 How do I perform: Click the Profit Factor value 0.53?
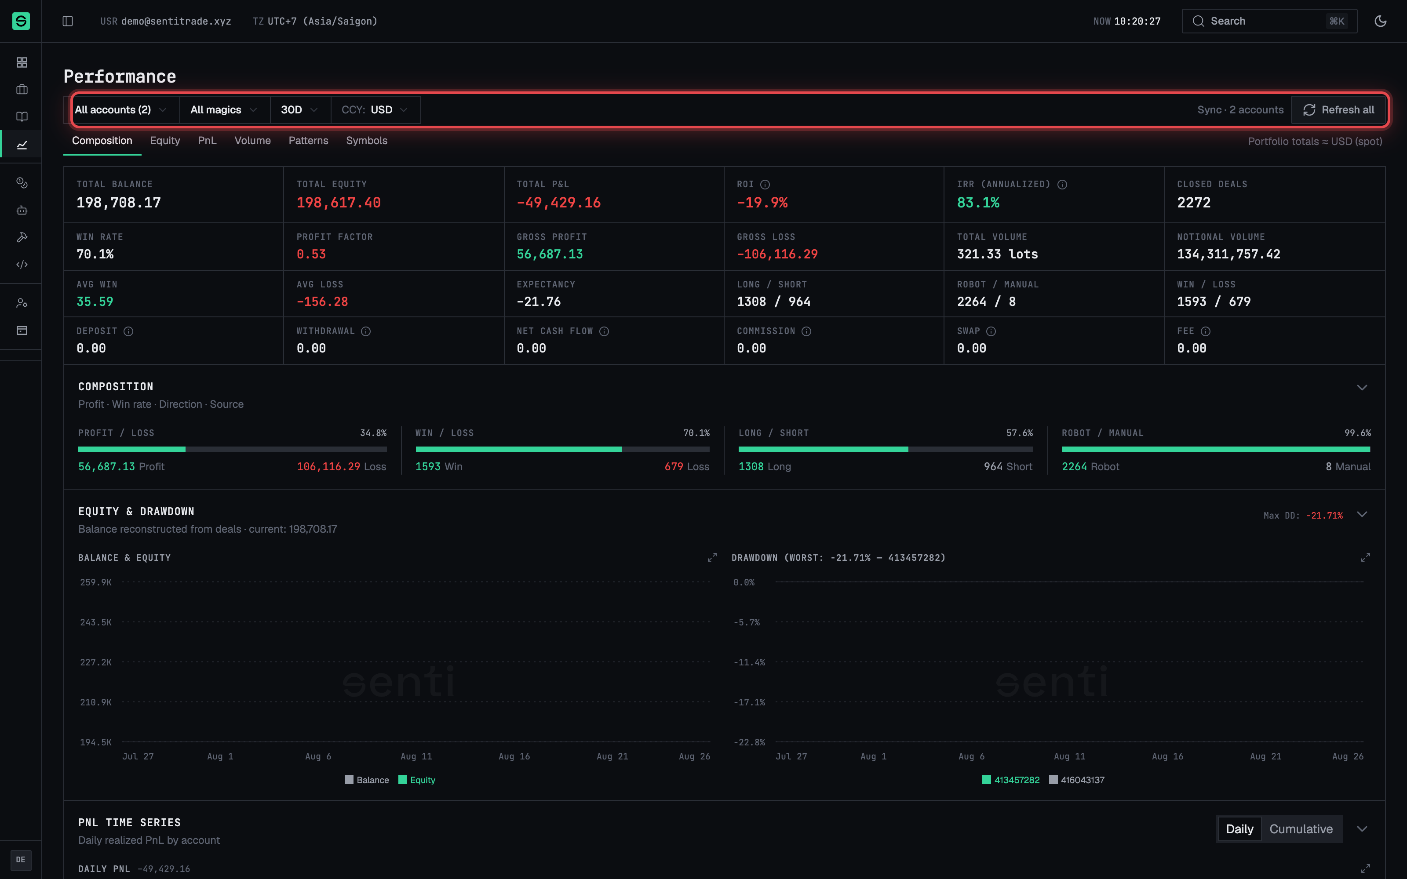311,254
